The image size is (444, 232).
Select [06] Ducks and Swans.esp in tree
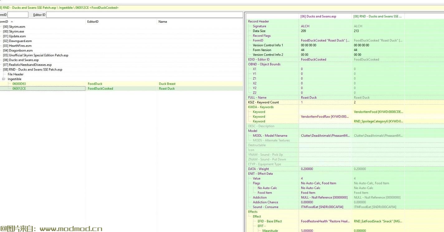21,60
